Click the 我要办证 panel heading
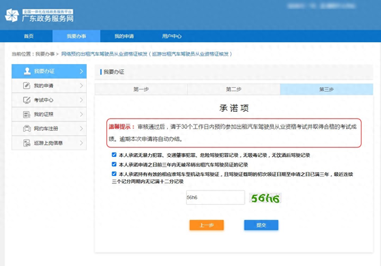Image resolution: width=381 pixels, height=266 pixels. pos(114,72)
